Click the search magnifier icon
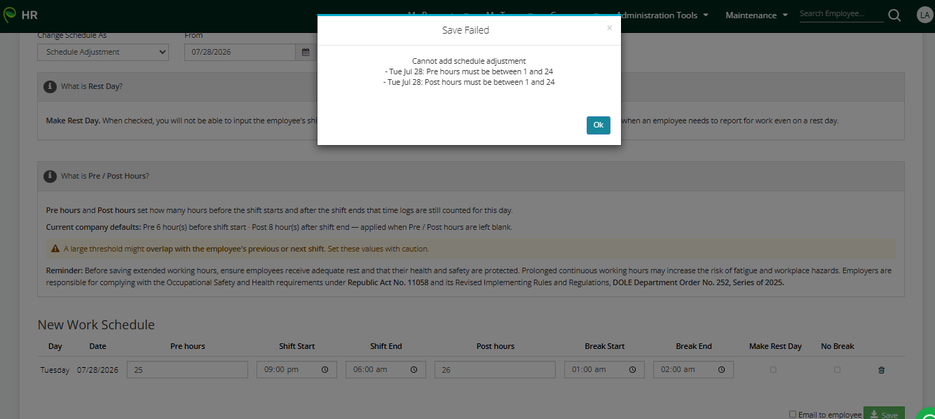This screenshot has width=935, height=419. click(894, 15)
